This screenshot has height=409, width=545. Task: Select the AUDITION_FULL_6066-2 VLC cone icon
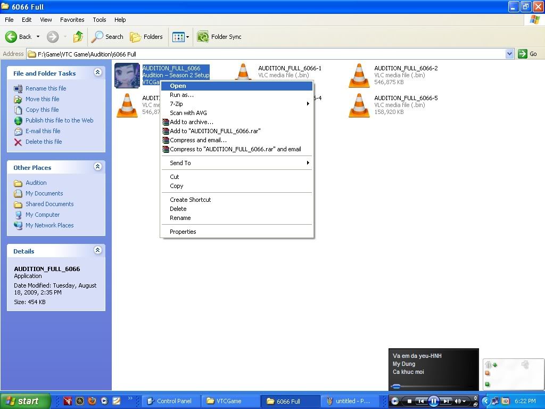[x=359, y=76]
